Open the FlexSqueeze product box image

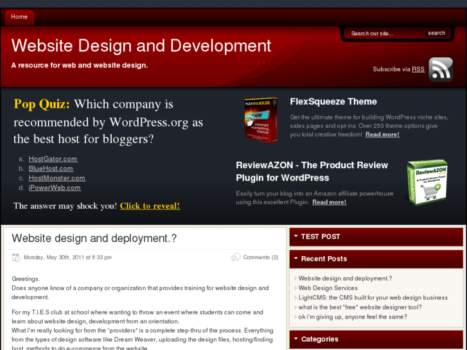261,120
